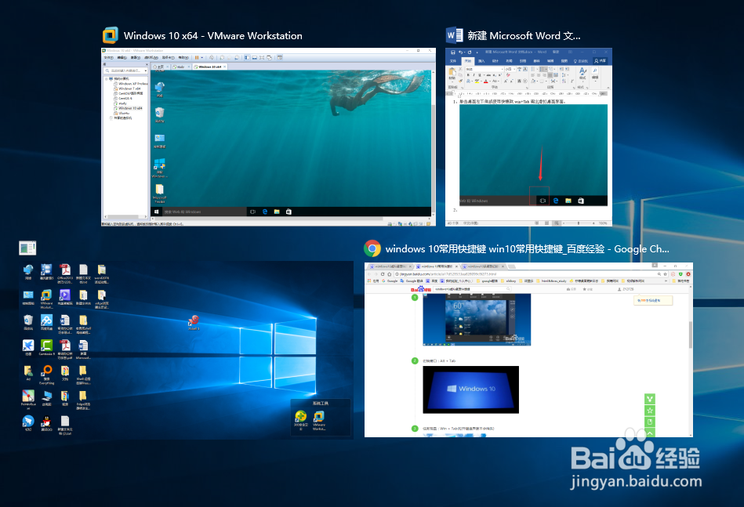Image resolution: width=744 pixels, height=507 pixels.
Task: Switch to the Google Chrome window thumbnail
Action: point(528,349)
